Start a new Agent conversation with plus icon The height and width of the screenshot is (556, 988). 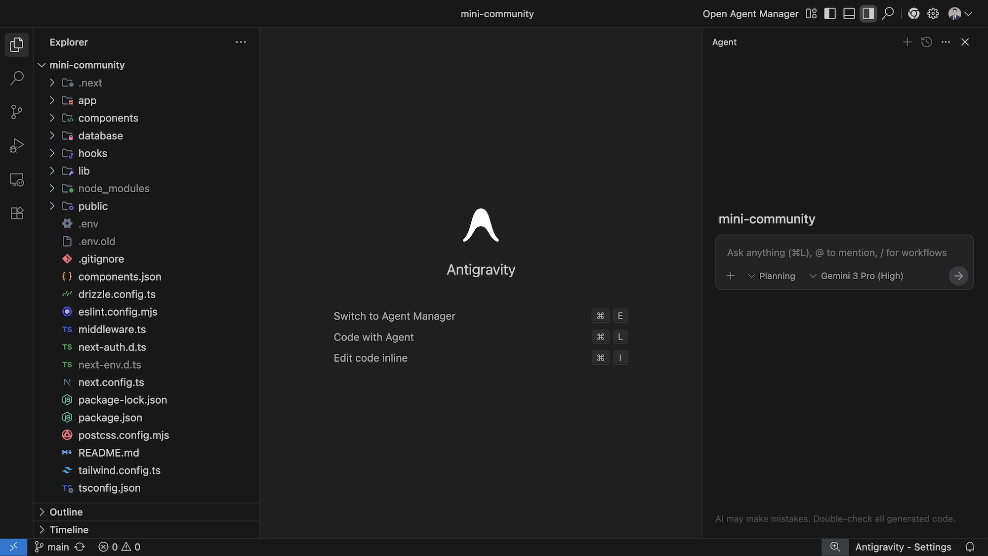pos(907,42)
